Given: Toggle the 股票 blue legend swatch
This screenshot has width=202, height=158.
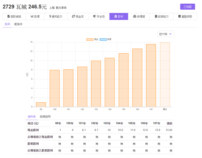Looking at the screenshot, I should pyautogui.click(x=103, y=39).
